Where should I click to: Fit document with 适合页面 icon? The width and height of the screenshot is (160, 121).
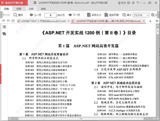106,15
